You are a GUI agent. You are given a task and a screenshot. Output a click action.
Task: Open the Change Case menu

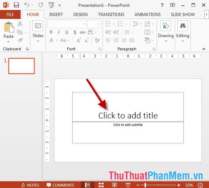click(65, 40)
